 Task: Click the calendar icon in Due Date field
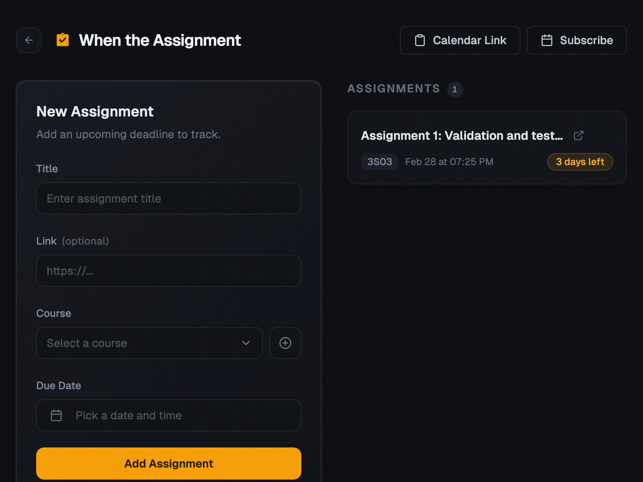[x=56, y=415]
